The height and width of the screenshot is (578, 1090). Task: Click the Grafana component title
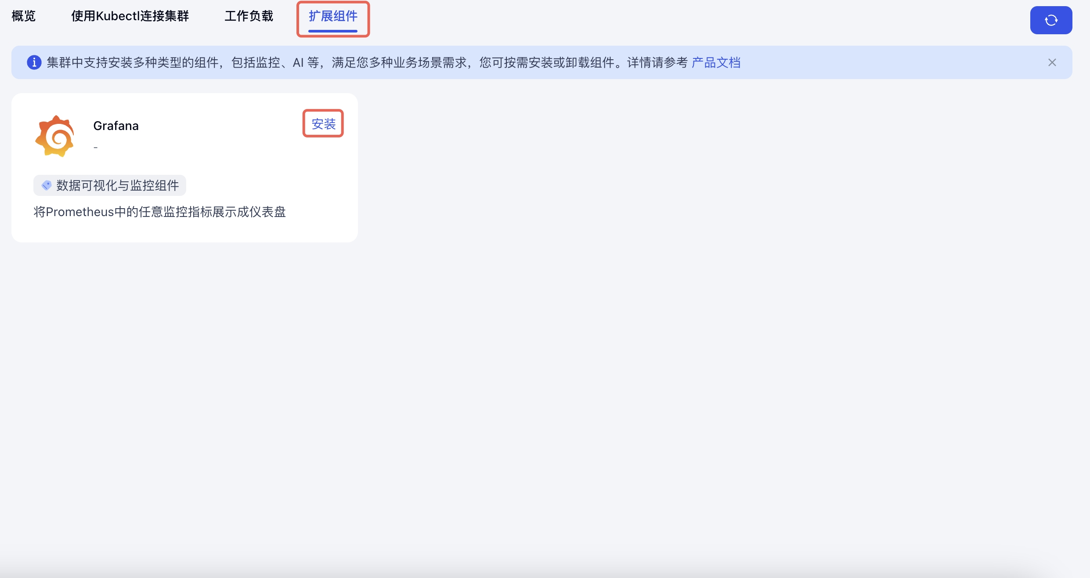click(x=116, y=126)
